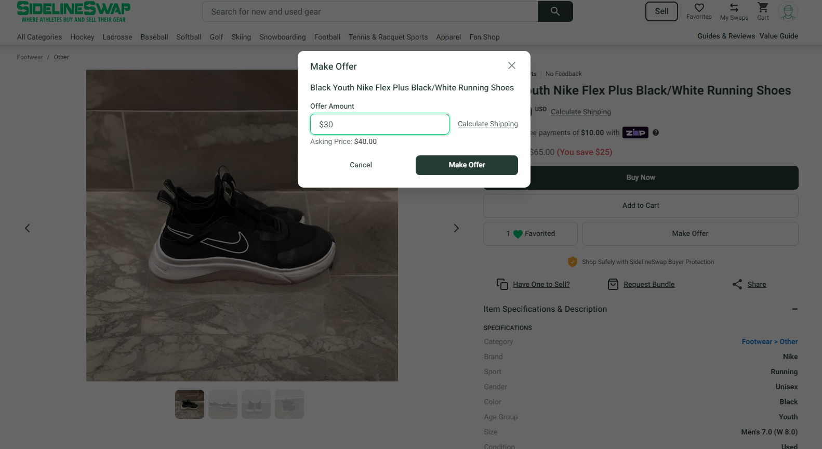
Task: Click the Zip payment logo
Action: click(x=635, y=133)
